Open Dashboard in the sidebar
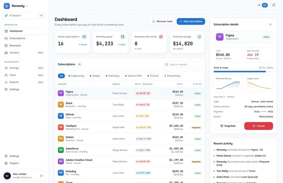283x183 pixels. point(24,31)
